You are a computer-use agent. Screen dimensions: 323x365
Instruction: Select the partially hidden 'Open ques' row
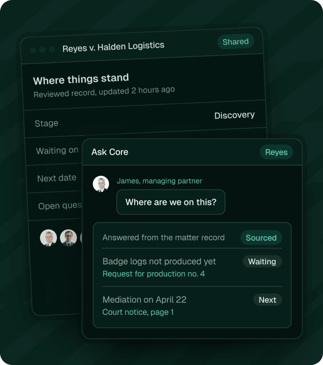point(55,206)
